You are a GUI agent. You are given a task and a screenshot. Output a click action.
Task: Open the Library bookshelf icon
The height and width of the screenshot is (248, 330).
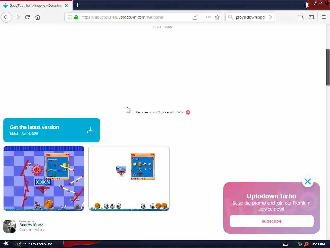pos(301,17)
